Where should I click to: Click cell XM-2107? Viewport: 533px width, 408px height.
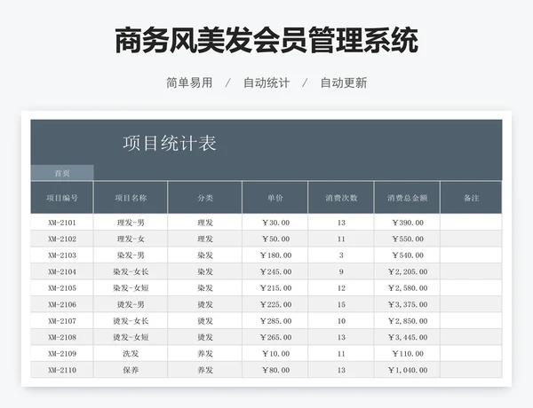point(62,321)
